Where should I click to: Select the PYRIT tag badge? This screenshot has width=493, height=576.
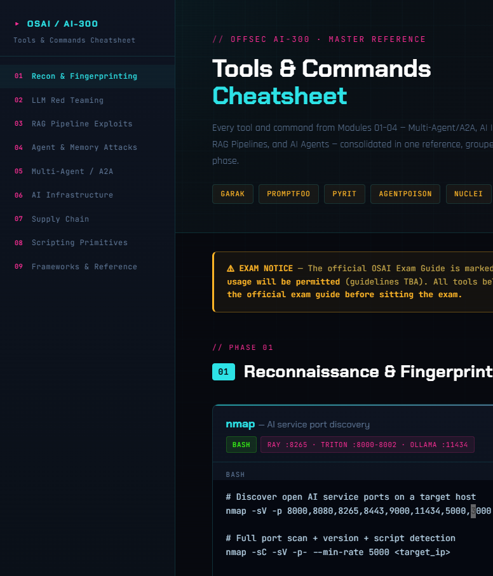click(x=344, y=194)
